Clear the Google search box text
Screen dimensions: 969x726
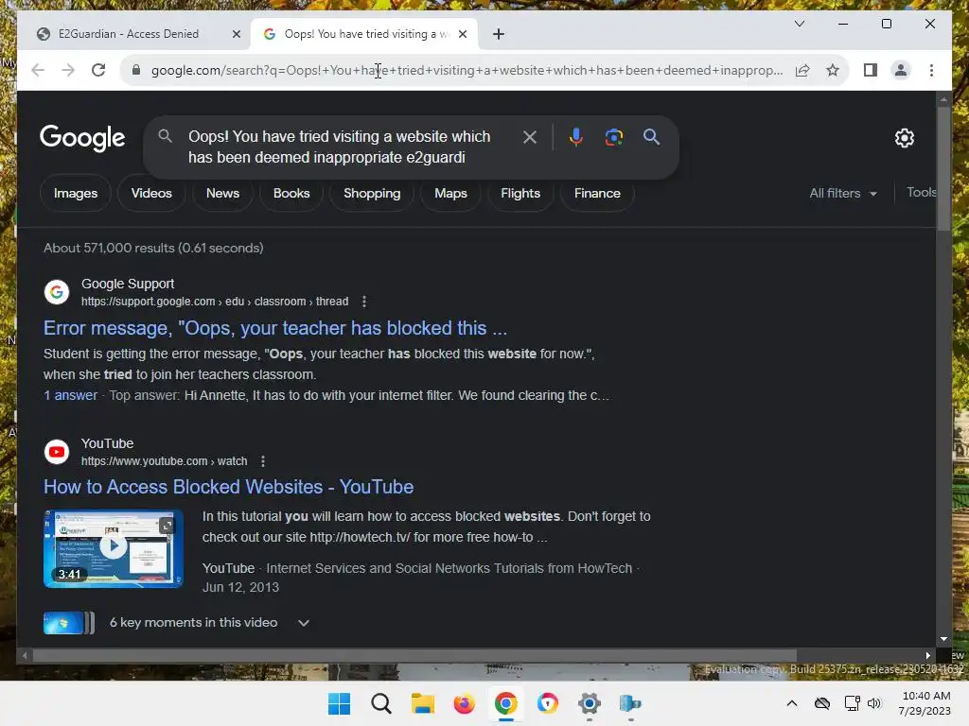(530, 137)
